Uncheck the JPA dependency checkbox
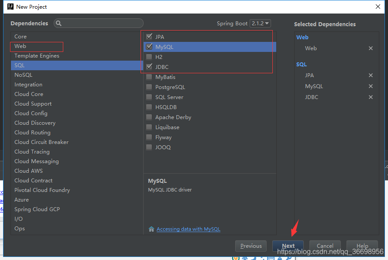 [149, 37]
